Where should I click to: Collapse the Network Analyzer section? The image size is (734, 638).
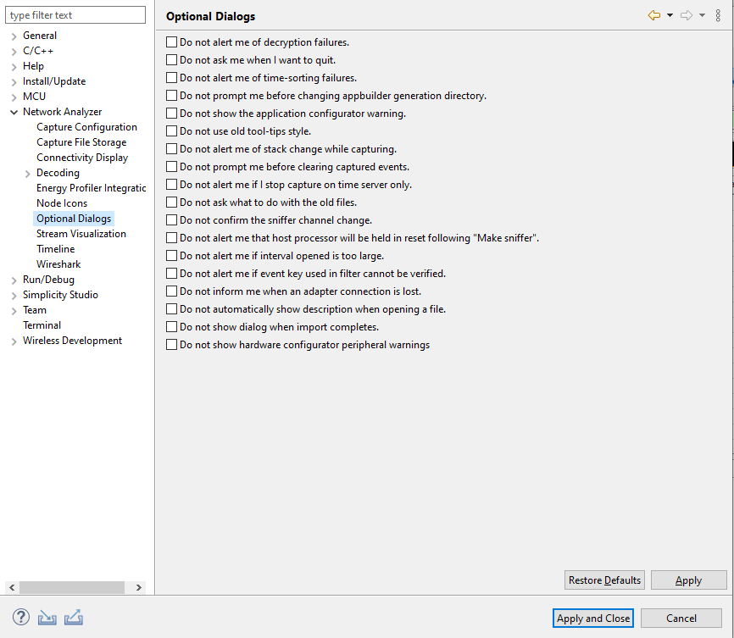[12, 111]
